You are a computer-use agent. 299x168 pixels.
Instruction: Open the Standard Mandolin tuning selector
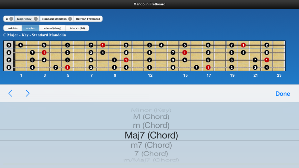tap(57, 19)
